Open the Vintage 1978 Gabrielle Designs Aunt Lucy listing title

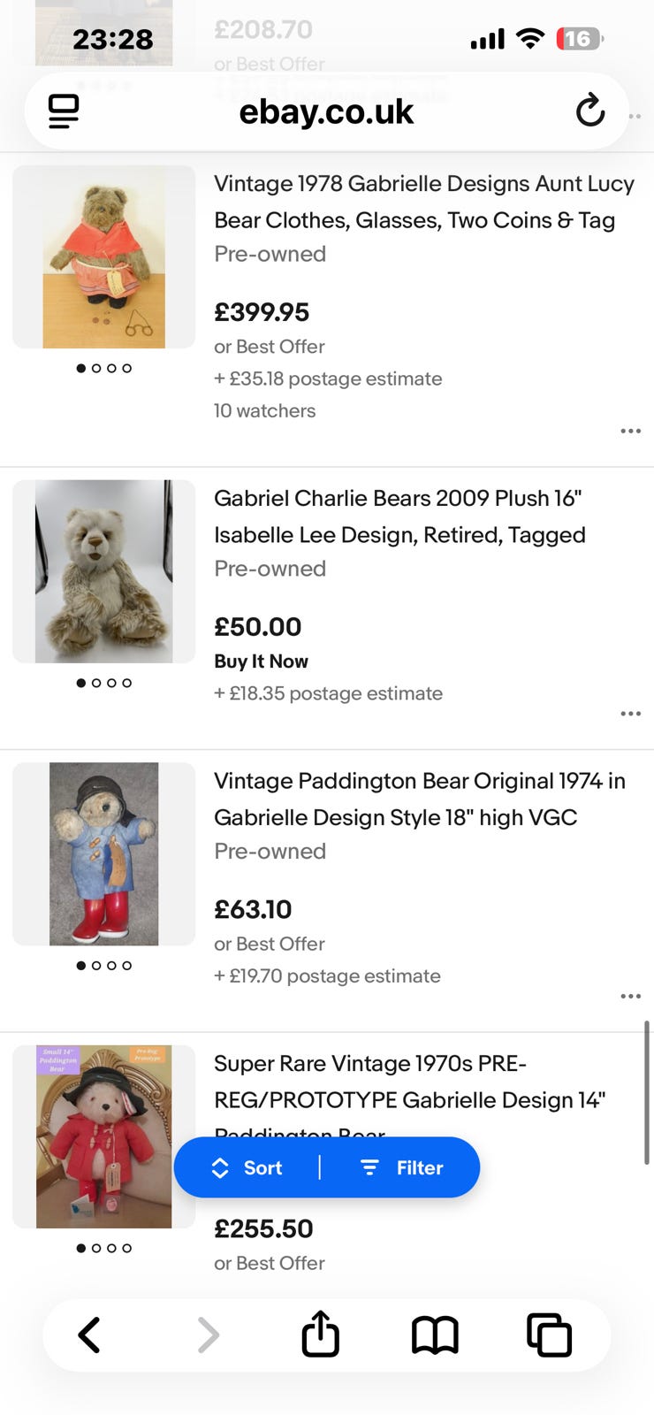coord(423,202)
